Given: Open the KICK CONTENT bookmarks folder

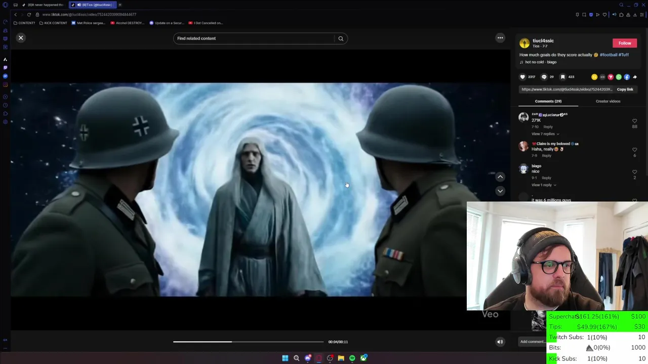Looking at the screenshot, I should click(x=53, y=23).
